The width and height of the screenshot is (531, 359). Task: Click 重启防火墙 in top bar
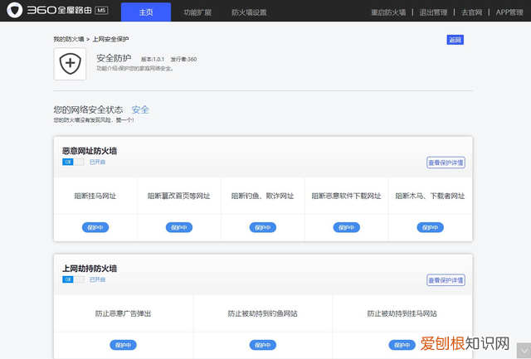pyautogui.click(x=388, y=12)
